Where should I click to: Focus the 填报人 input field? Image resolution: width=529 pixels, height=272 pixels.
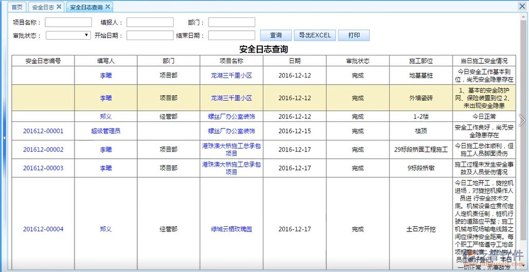click(150, 23)
